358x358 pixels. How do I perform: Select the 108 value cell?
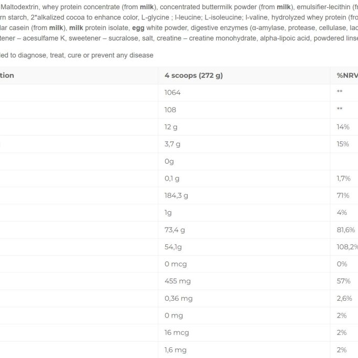(244, 110)
